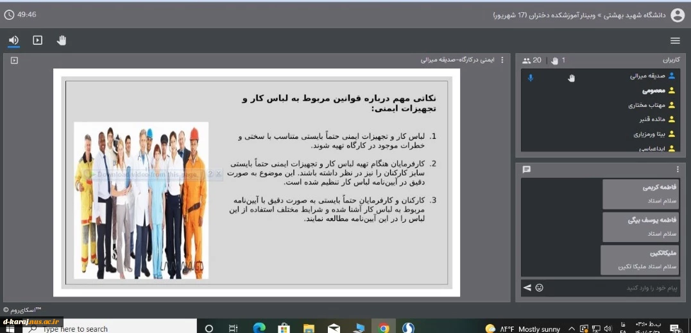Screen dimensions: 691x333
Task: Send the chat message with the arrow icon
Action: click(527, 288)
